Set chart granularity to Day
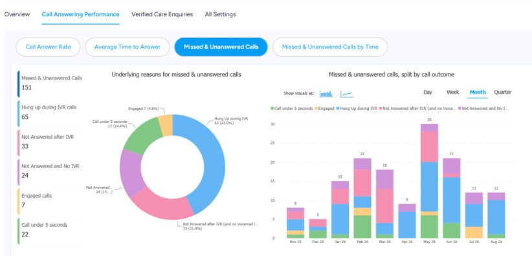 [428, 92]
